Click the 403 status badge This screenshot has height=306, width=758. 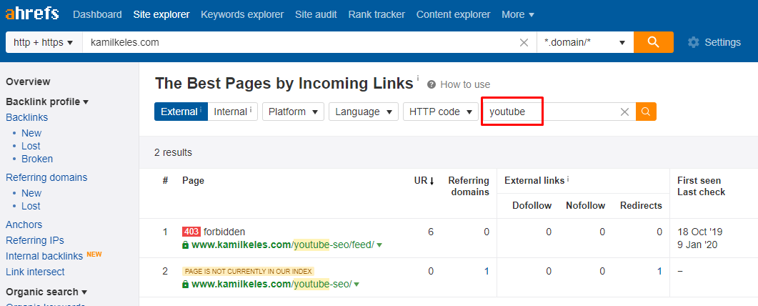[191, 232]
